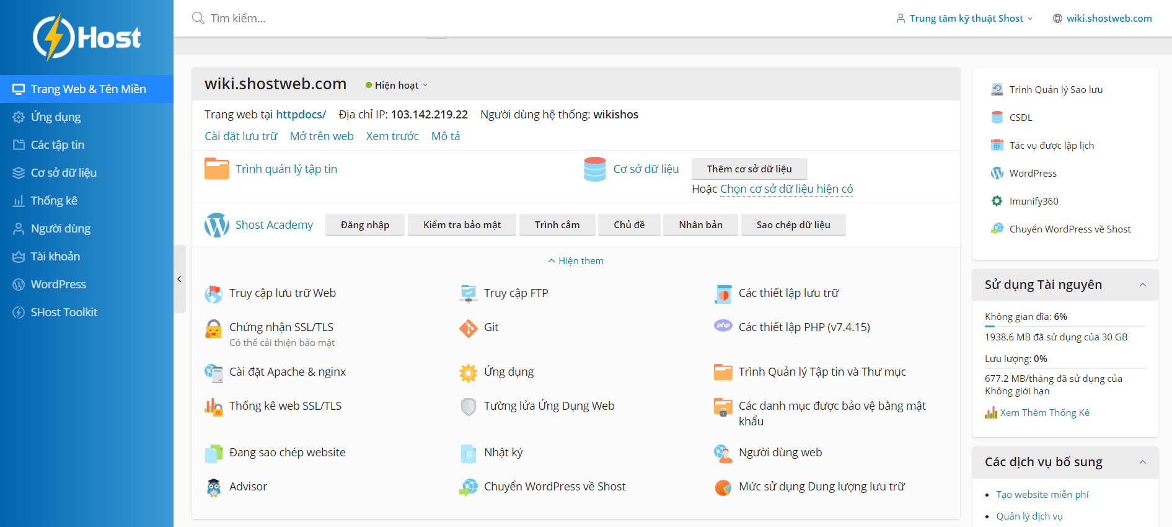The image size is (1172, 527).
Task: Open Hiện hoạt status dropdown
Action: (x=397, y=85)
